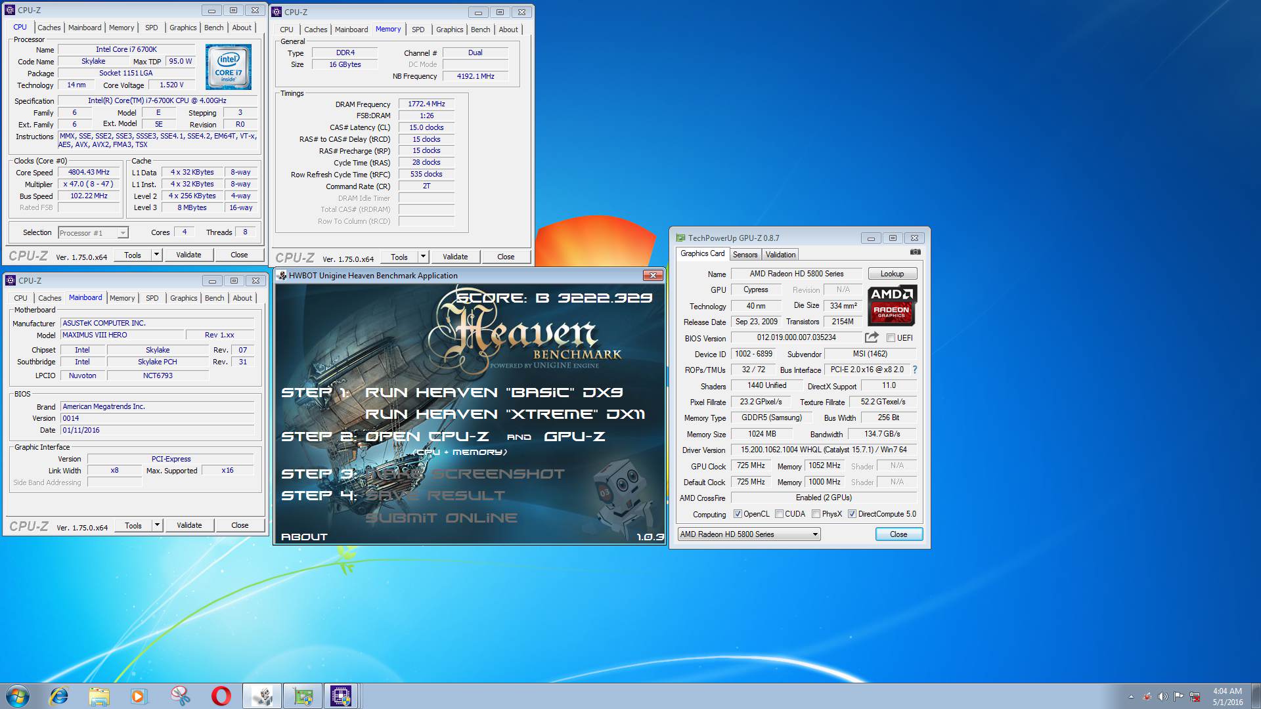Switch to the Validation tab in GPU-Z
The image size is (1261, 709).
pos(780,255)
